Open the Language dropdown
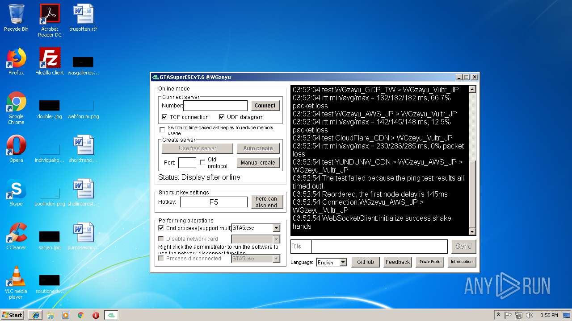Viewport: 572px width, 321px height. (343, 262)
